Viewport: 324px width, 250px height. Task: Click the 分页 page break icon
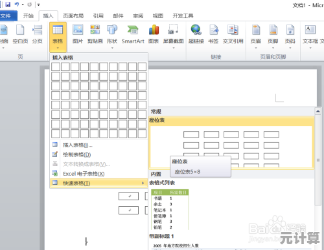point(38,30)
